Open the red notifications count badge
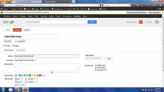 pos(141,22)
